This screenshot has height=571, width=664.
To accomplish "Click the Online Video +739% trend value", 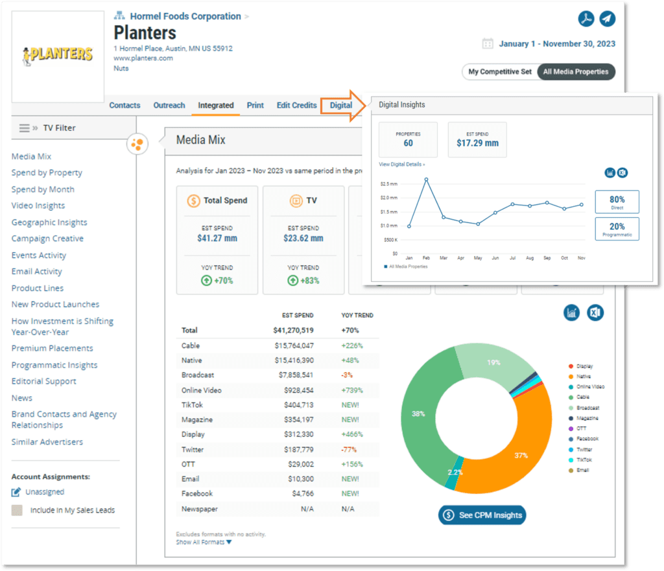I will (x=352, y=390).
